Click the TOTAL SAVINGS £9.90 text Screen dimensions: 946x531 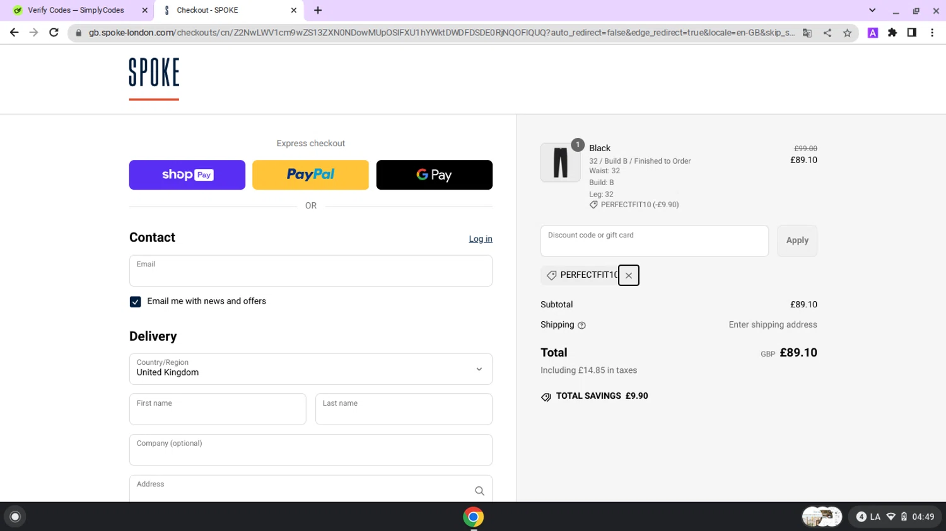pyautogui.click(x=602, y=396)
